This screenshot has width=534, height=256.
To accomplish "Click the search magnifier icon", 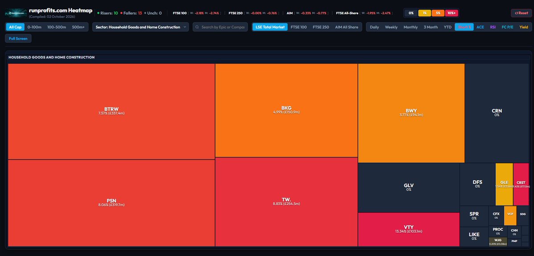I will [197, 27].
